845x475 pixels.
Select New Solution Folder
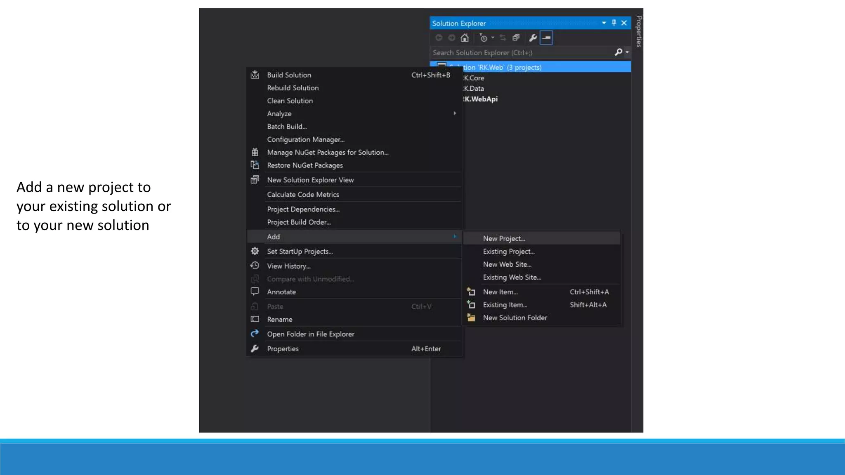click(542, 318)
